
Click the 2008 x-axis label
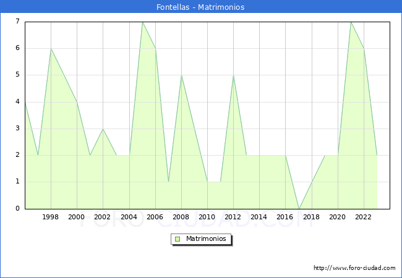click(181, 217)
